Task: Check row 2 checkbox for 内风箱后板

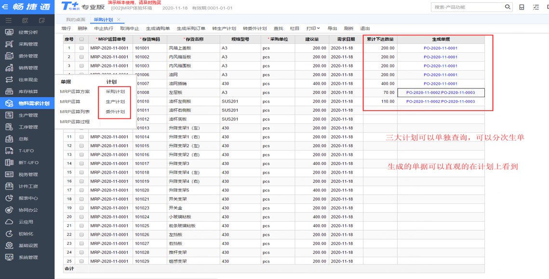Action: point(81,57)
